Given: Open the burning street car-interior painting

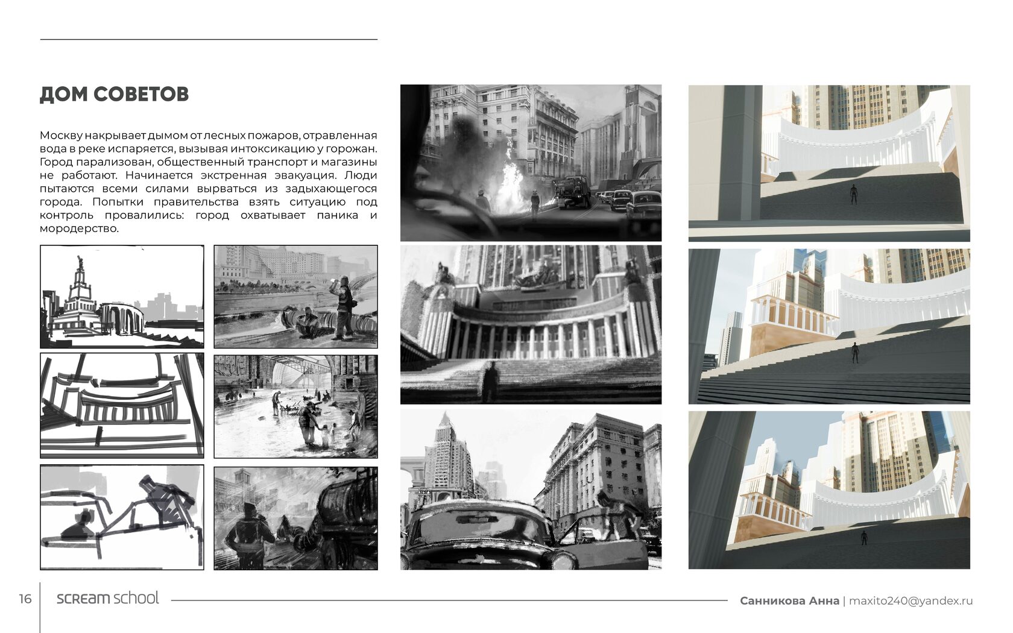Looking at the screenshot, I should [x=531, y=163].
